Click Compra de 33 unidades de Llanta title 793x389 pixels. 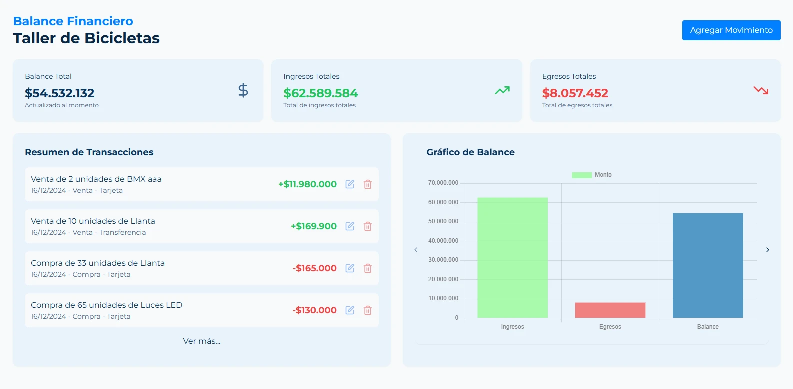pyautogui.click(x=98, y=263)
